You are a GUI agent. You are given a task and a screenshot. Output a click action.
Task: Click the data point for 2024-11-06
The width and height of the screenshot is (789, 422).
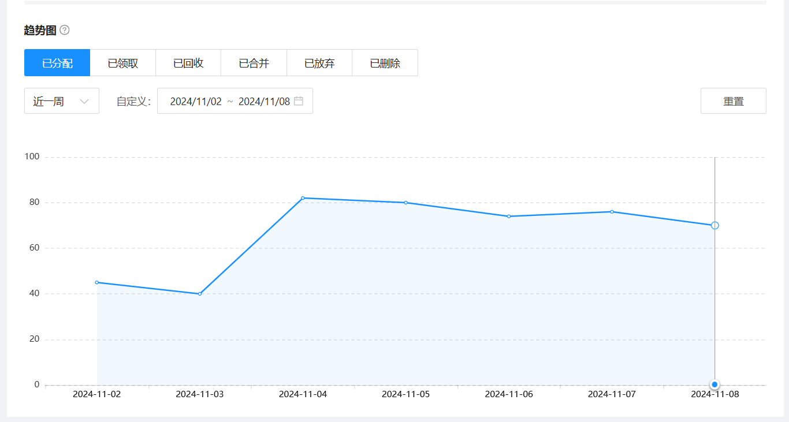pos(509,216)
